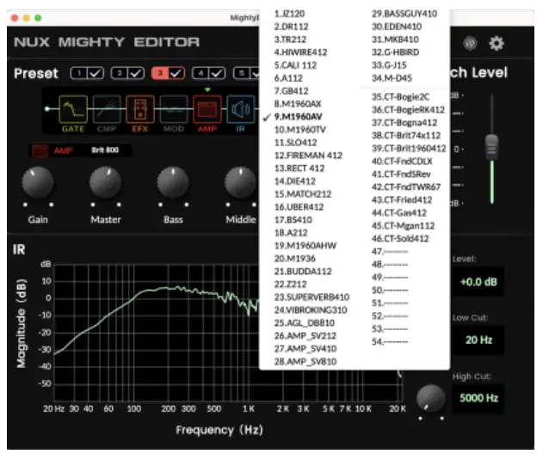Select 39.CT-Brit1960412 IR
Viewport: 543px width, 460px height.
pyautogui.click(x=409, y=149)
